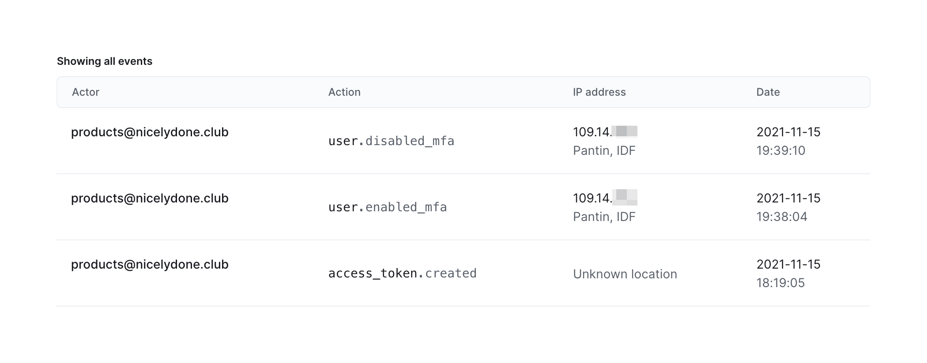Click the Showing all events heading
Viewport: 927px width, 363px height.
click(x=105, y=61)
